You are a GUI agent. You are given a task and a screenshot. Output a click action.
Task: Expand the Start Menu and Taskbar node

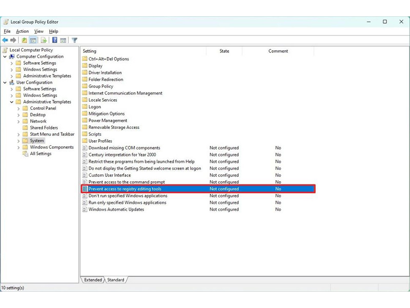click(18, 134)
